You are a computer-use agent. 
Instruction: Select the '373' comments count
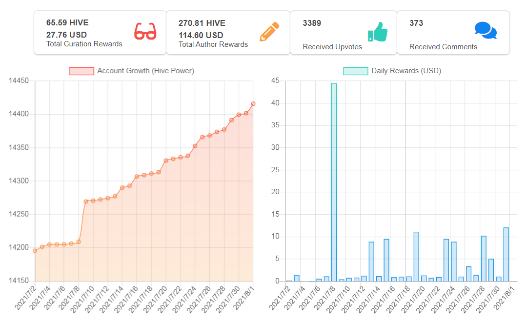pos(416,23)
